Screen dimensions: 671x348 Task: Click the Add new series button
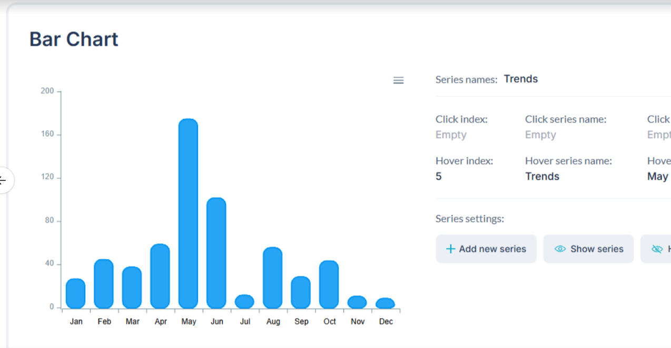pos(486,249)
